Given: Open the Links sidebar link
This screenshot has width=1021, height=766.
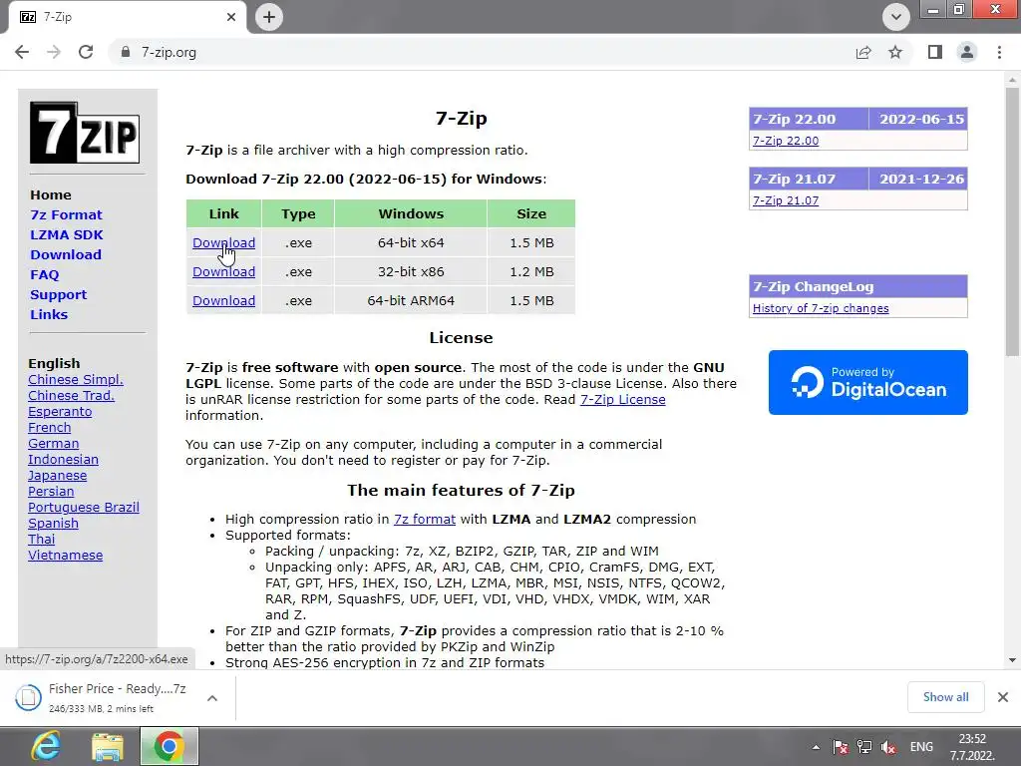Looking at the screenshot, I should pyautogui.click(x=49, y=314).
